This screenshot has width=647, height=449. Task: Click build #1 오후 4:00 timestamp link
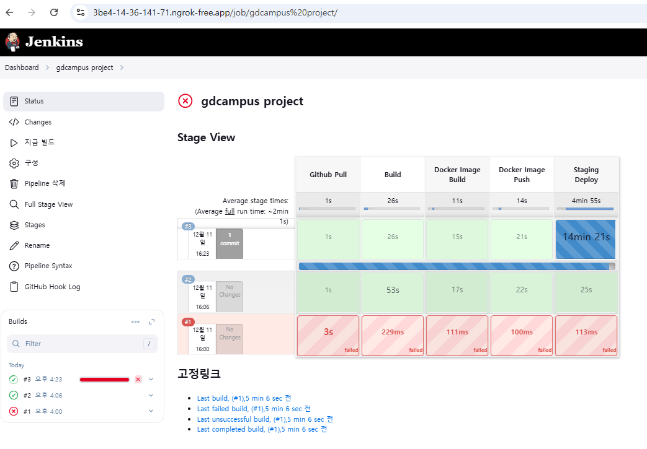(x=48, y=411)
